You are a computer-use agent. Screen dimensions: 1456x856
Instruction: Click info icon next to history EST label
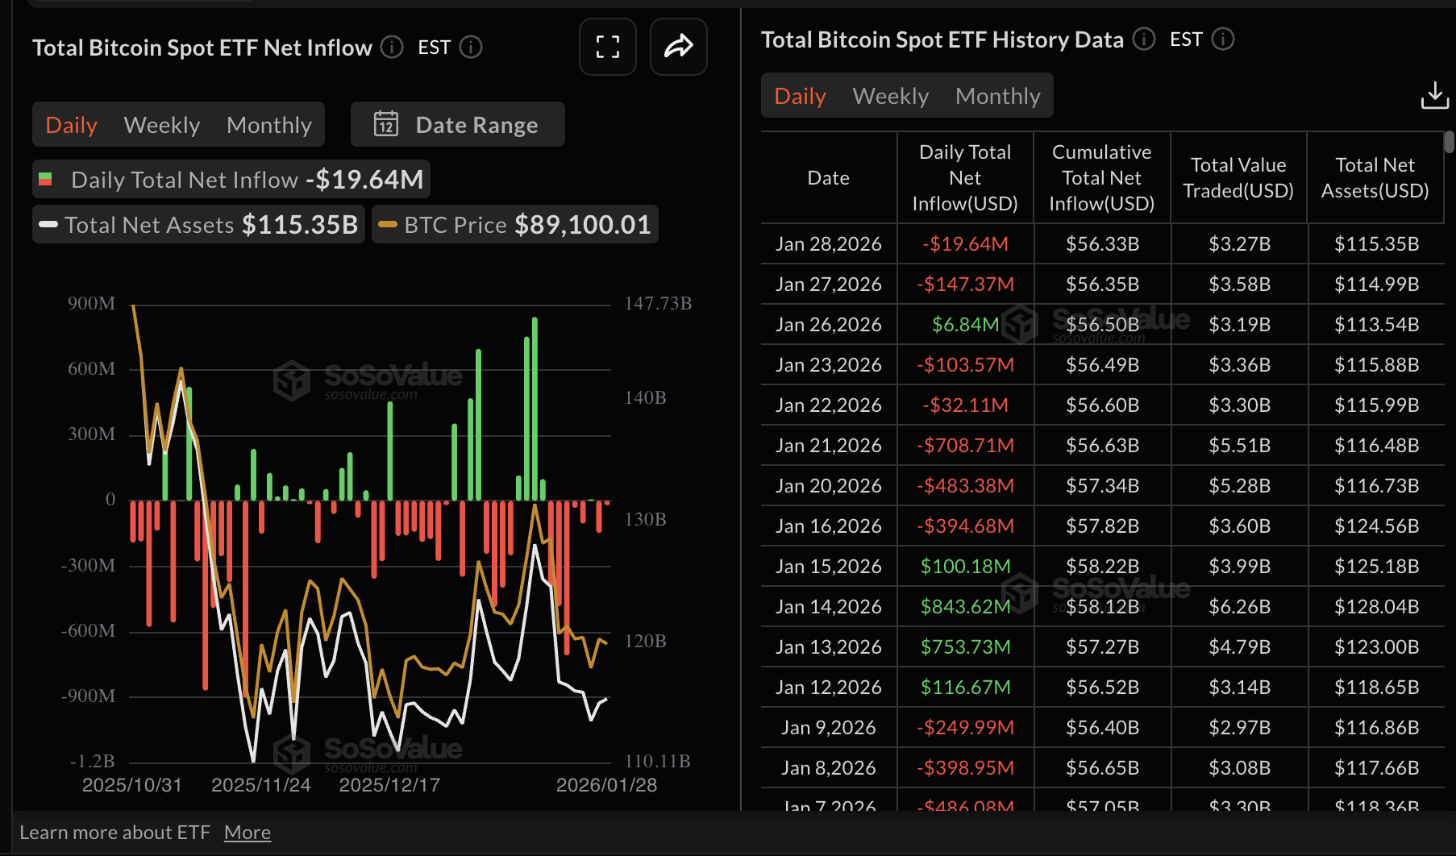click(1223, 39)
